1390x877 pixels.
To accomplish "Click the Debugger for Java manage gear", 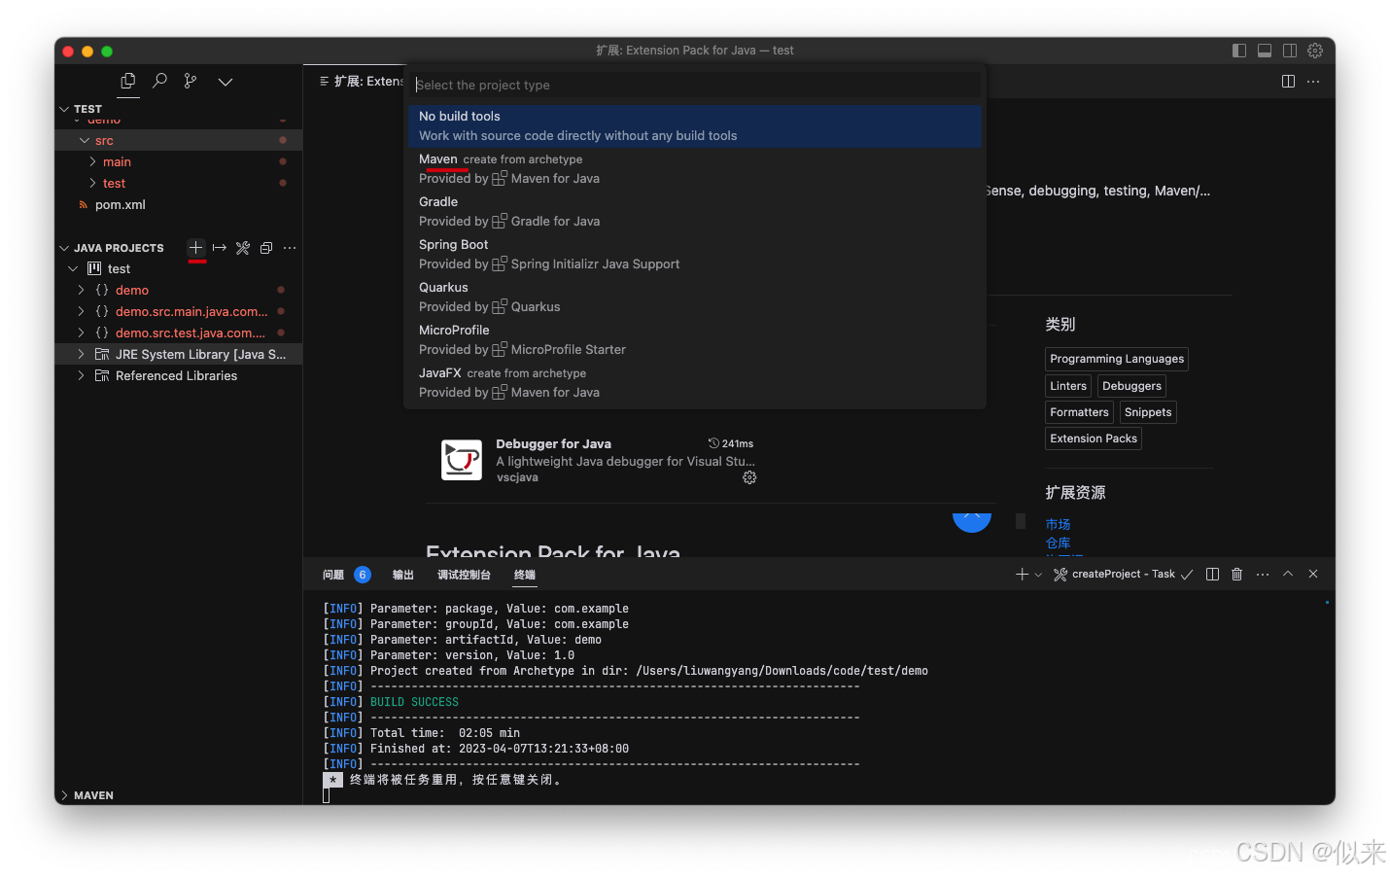I will (749, 477).
